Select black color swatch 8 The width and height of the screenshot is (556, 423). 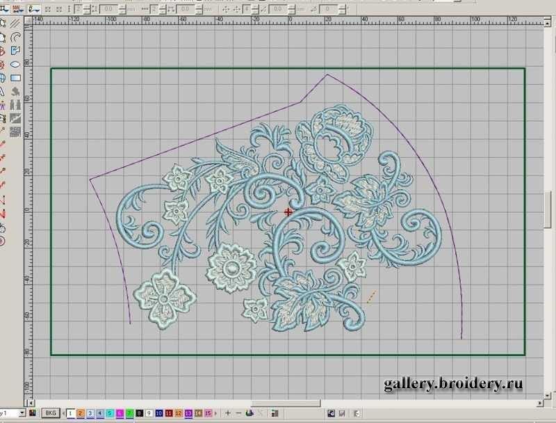point(140,413)
